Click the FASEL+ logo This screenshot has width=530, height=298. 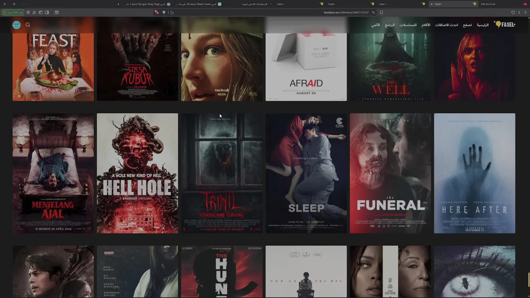tap(505, 24)
